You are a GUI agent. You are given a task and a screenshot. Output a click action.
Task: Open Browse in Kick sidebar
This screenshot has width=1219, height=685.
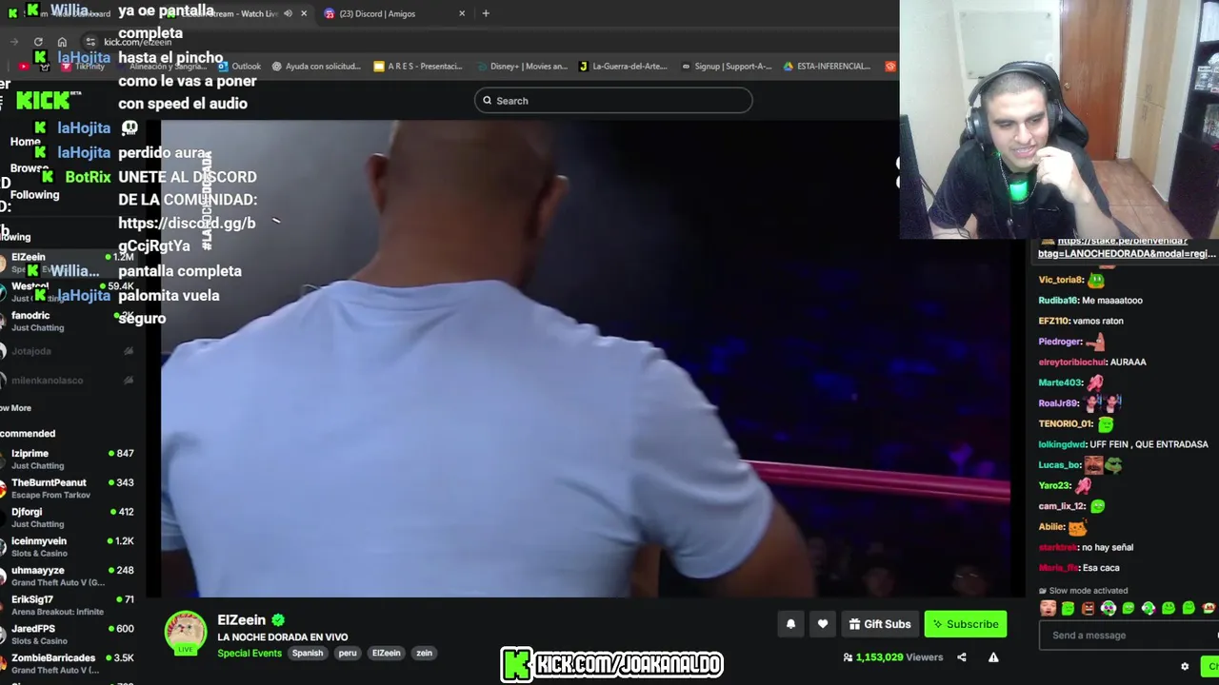click(x=30, y=168)
